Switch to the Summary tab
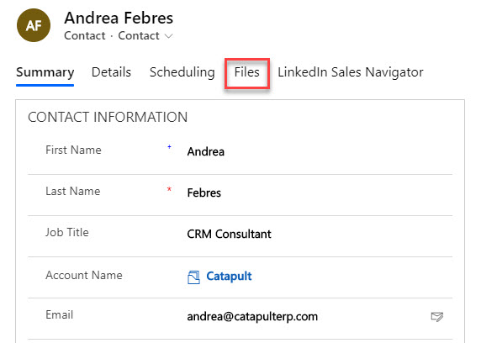The height and width of the screenshot is (343, 481). [x=45, y=72]
